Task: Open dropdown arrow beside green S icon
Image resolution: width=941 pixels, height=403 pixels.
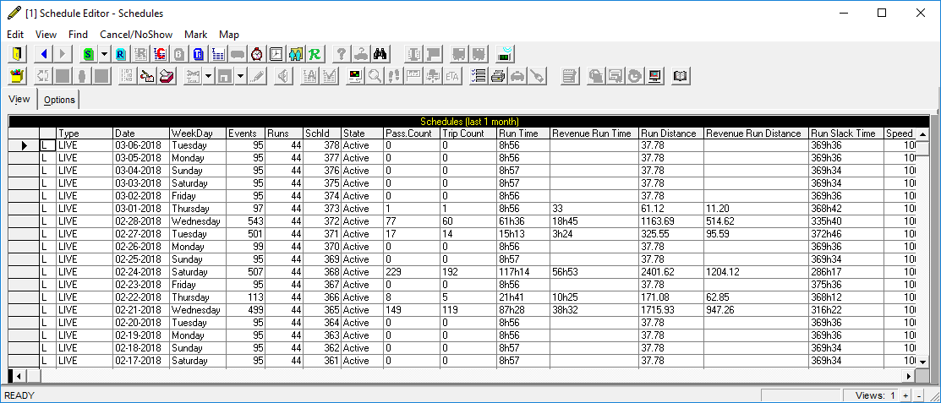Action: click(x=105, y=54)
